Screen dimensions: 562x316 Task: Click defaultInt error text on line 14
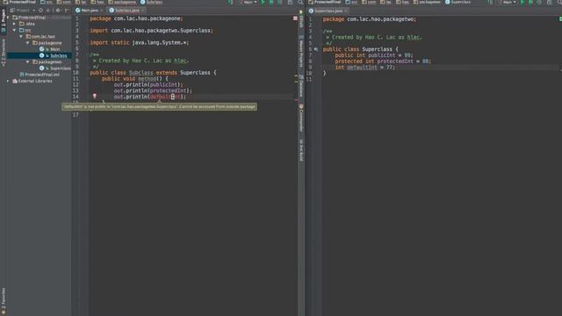click(165, 97)
